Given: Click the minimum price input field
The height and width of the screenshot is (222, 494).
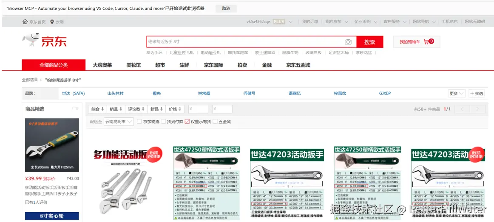Looking at the screenshot, I should pos(198,109).
